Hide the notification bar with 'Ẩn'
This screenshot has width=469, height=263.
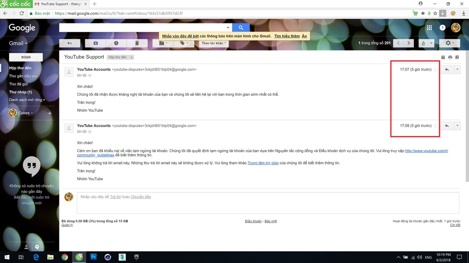304,36
